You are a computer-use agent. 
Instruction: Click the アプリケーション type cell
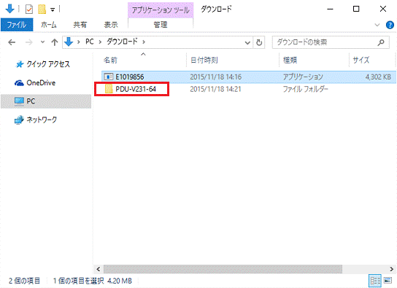[x=303, y=77]
